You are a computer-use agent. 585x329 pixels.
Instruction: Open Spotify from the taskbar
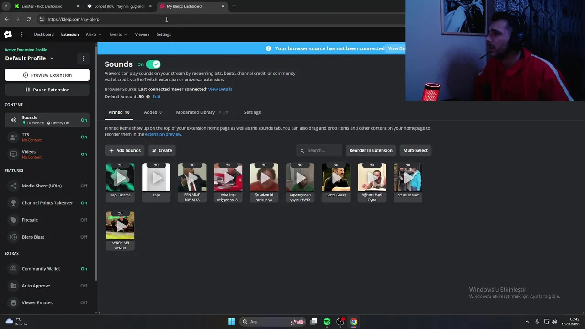[x=327, y=322]
